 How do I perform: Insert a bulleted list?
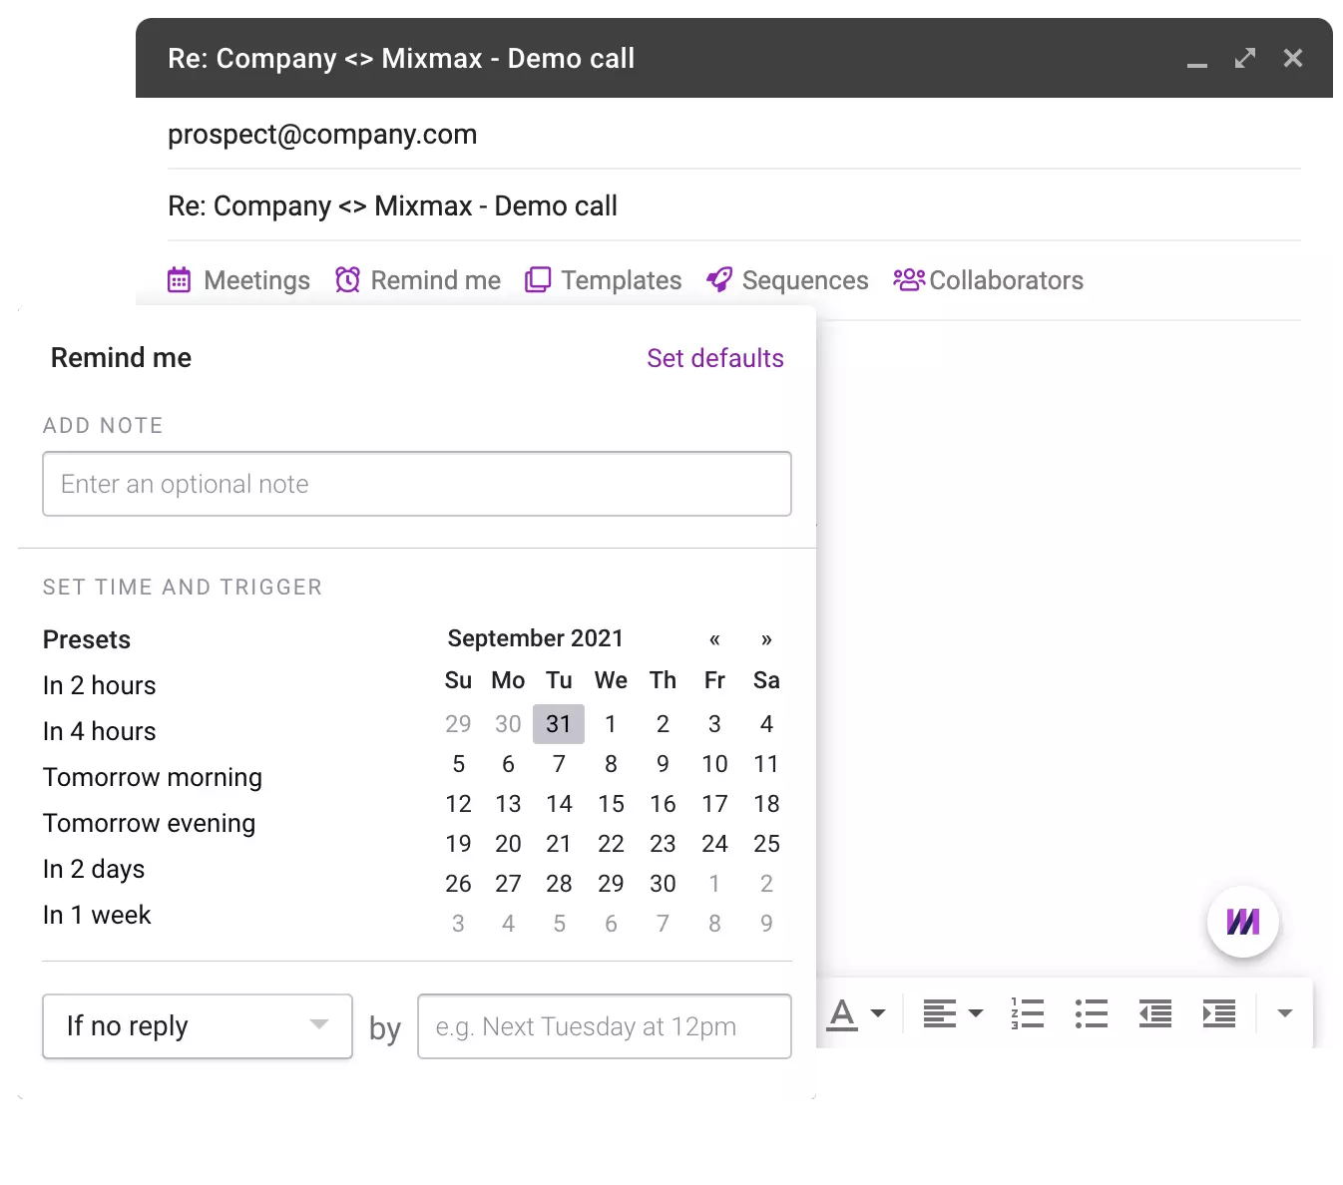point(1092,1013)
